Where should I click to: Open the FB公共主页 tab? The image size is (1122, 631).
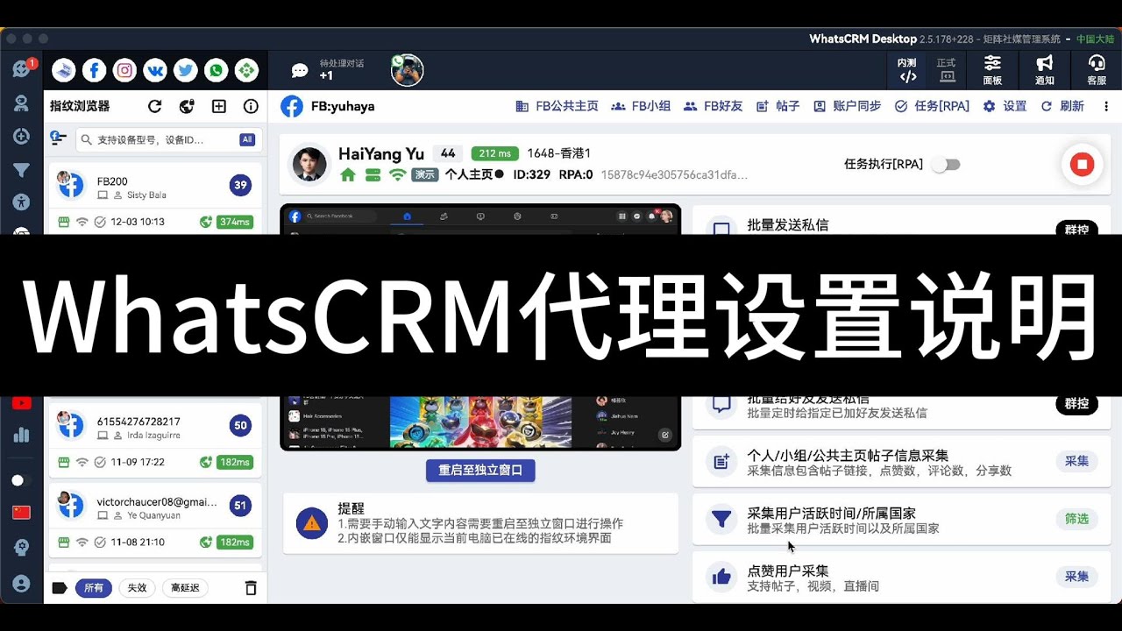(557, 106)
